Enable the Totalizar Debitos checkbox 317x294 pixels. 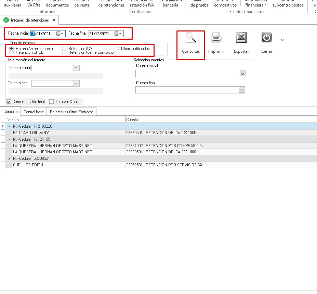click(x=51, y=102)
